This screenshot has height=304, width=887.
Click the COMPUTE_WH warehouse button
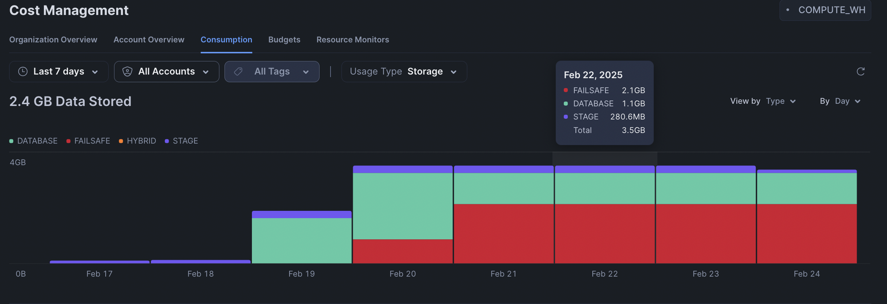[x=825, y=10]
